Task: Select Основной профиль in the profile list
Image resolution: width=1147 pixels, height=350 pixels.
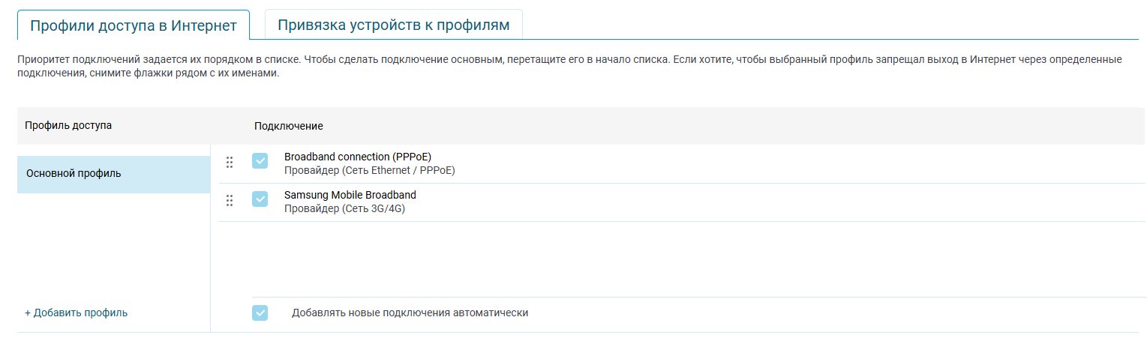Action: click(113, 174)
